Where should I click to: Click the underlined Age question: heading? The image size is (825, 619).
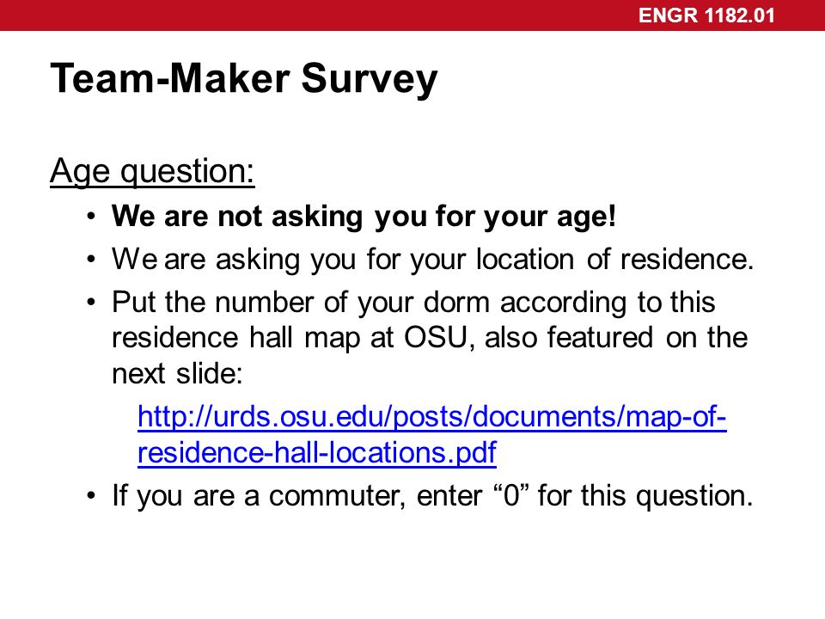pos(152,172)
